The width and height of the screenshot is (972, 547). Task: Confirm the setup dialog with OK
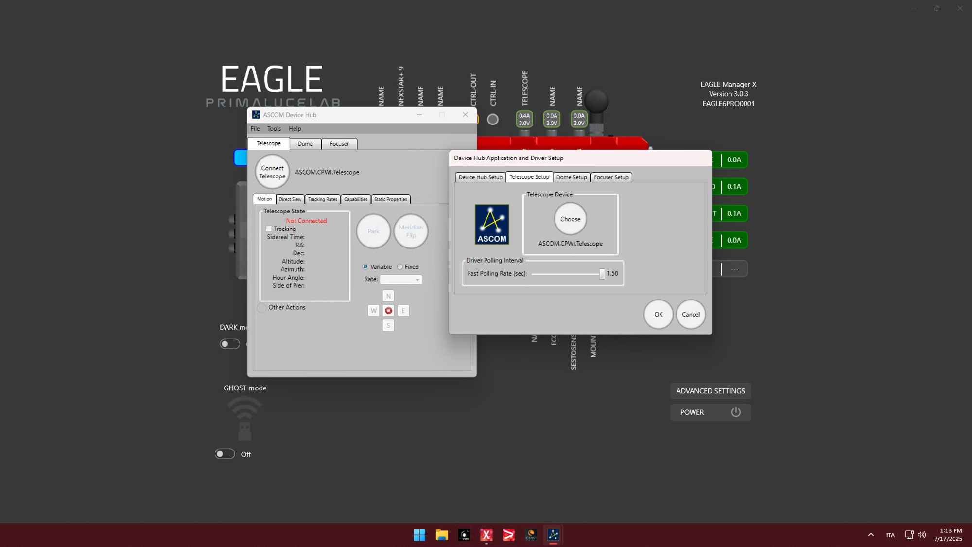coord(659,315)
